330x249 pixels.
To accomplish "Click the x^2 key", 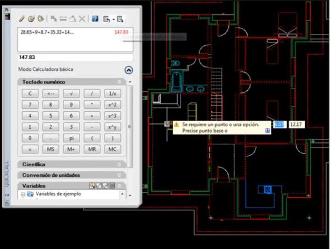I will click(112, 105).
